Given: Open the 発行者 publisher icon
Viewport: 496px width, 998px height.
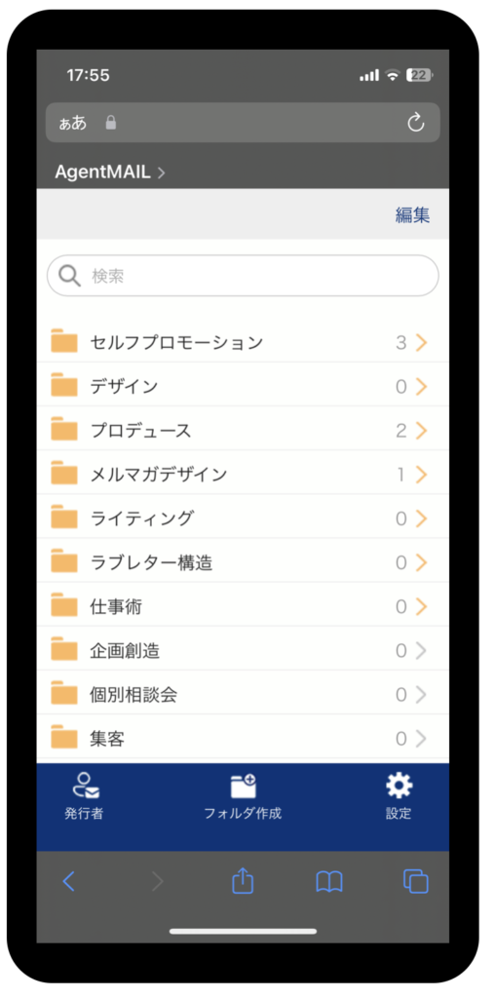Looking at the screenshot, I should click(84, 787).
